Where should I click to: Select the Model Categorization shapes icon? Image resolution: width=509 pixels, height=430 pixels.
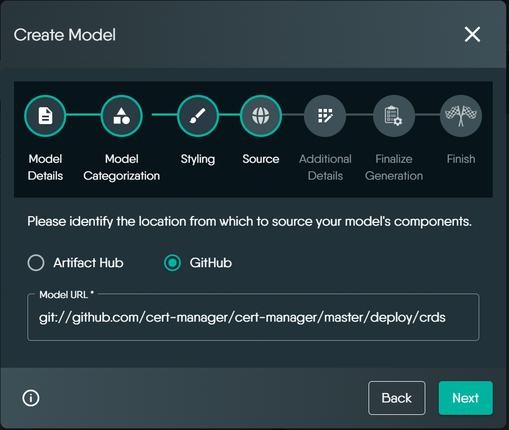(x=121, y=116)
